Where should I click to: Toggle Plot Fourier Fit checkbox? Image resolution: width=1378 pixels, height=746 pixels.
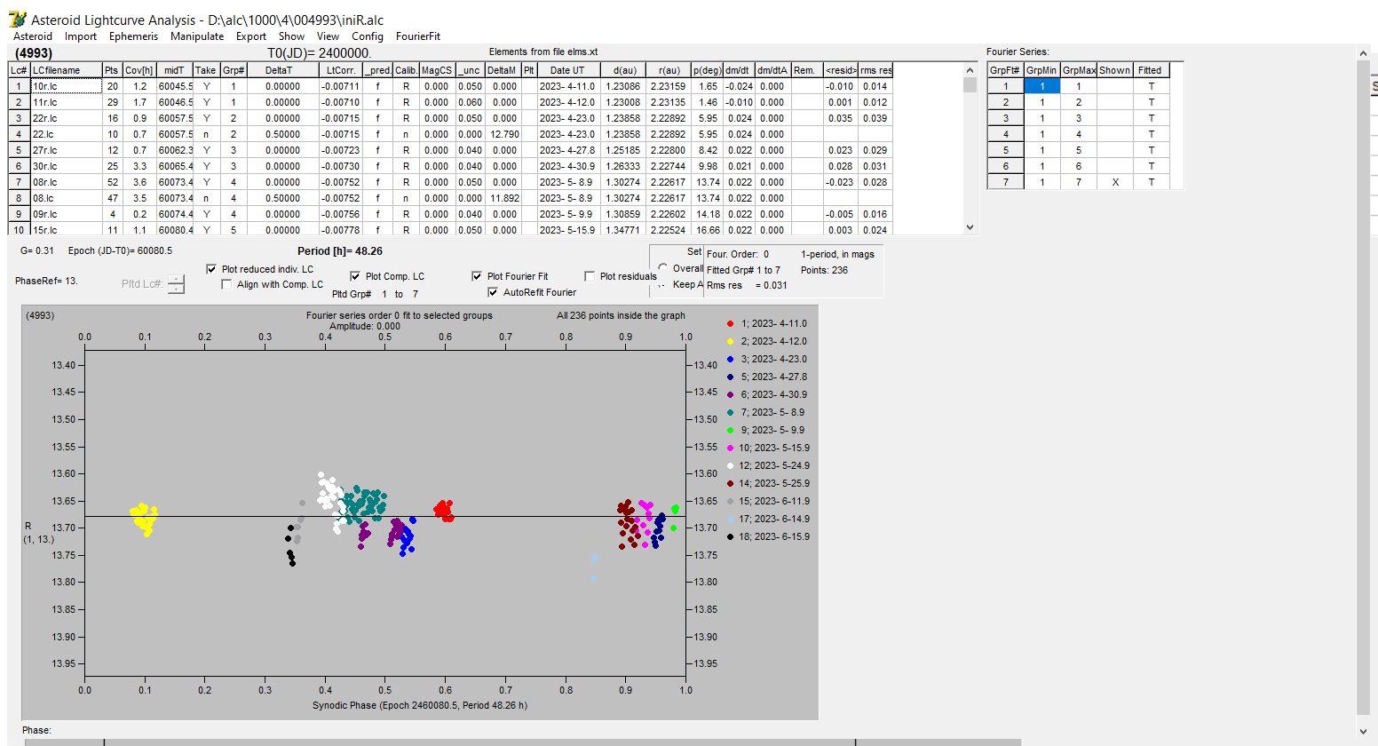coord(477,276)
